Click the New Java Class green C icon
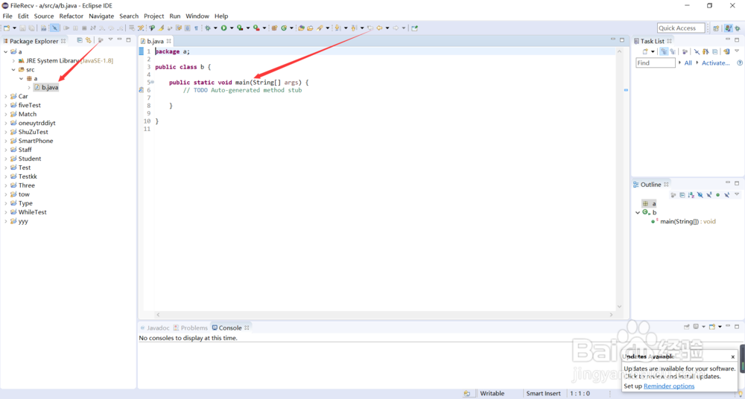 click(284, 28)
